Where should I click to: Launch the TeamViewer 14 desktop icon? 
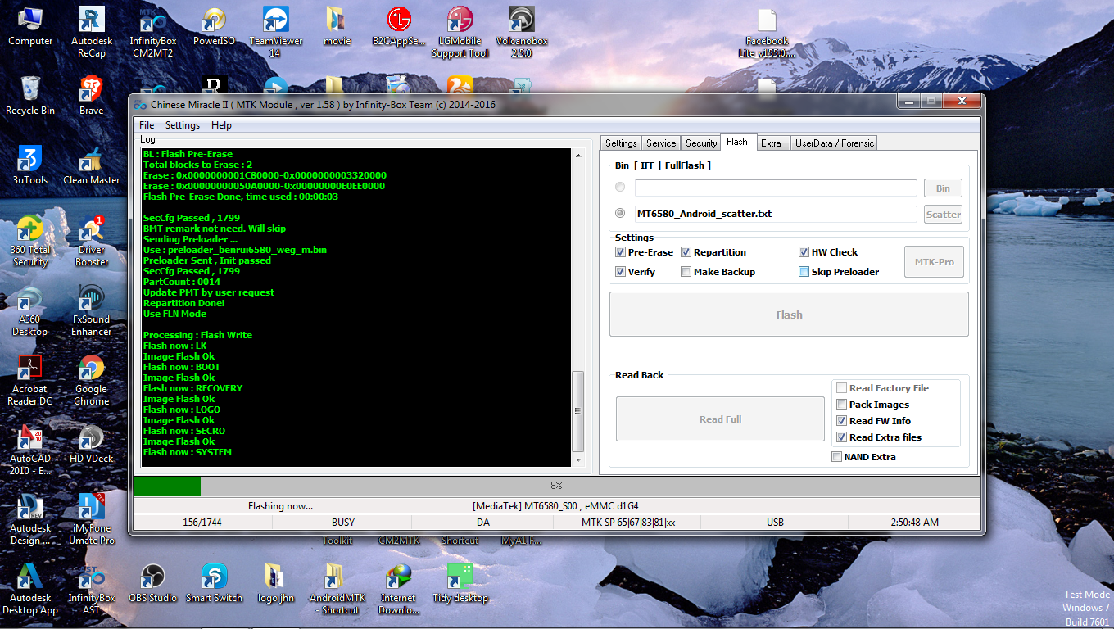pyautogui.click(x=275, y=31)
